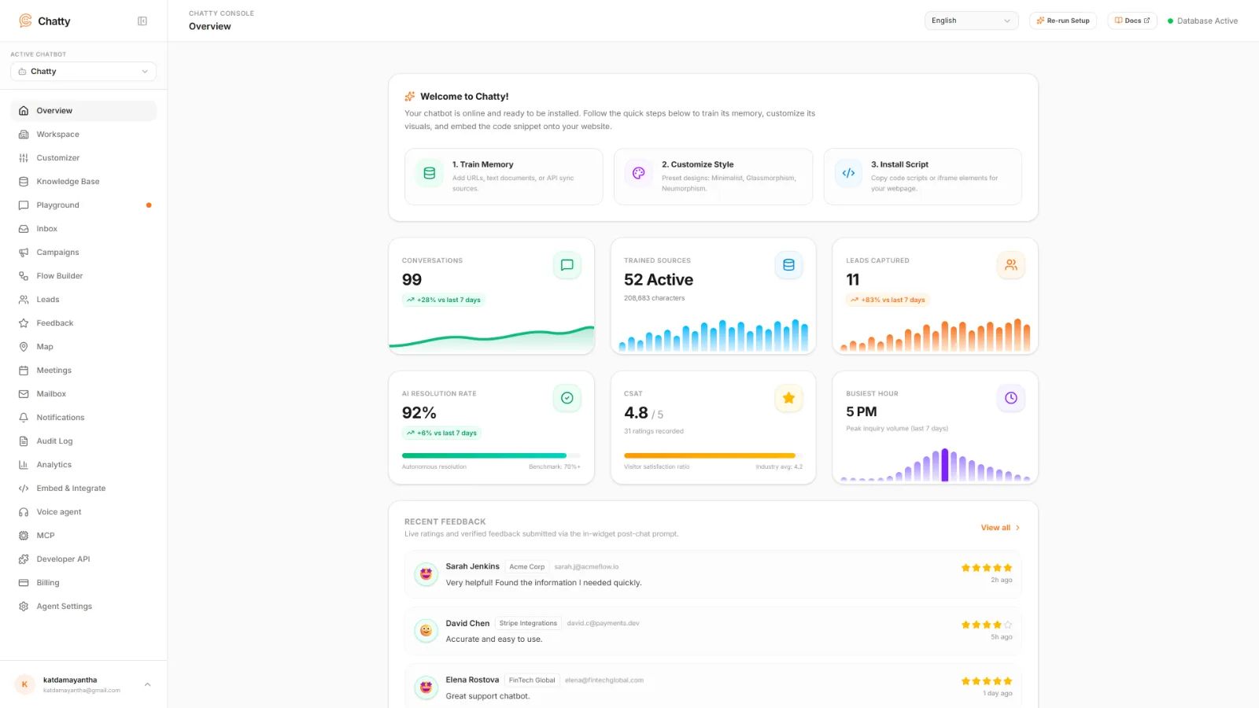Click the Customize Style palette icon
1259x708 pixels.
(639, 173)
